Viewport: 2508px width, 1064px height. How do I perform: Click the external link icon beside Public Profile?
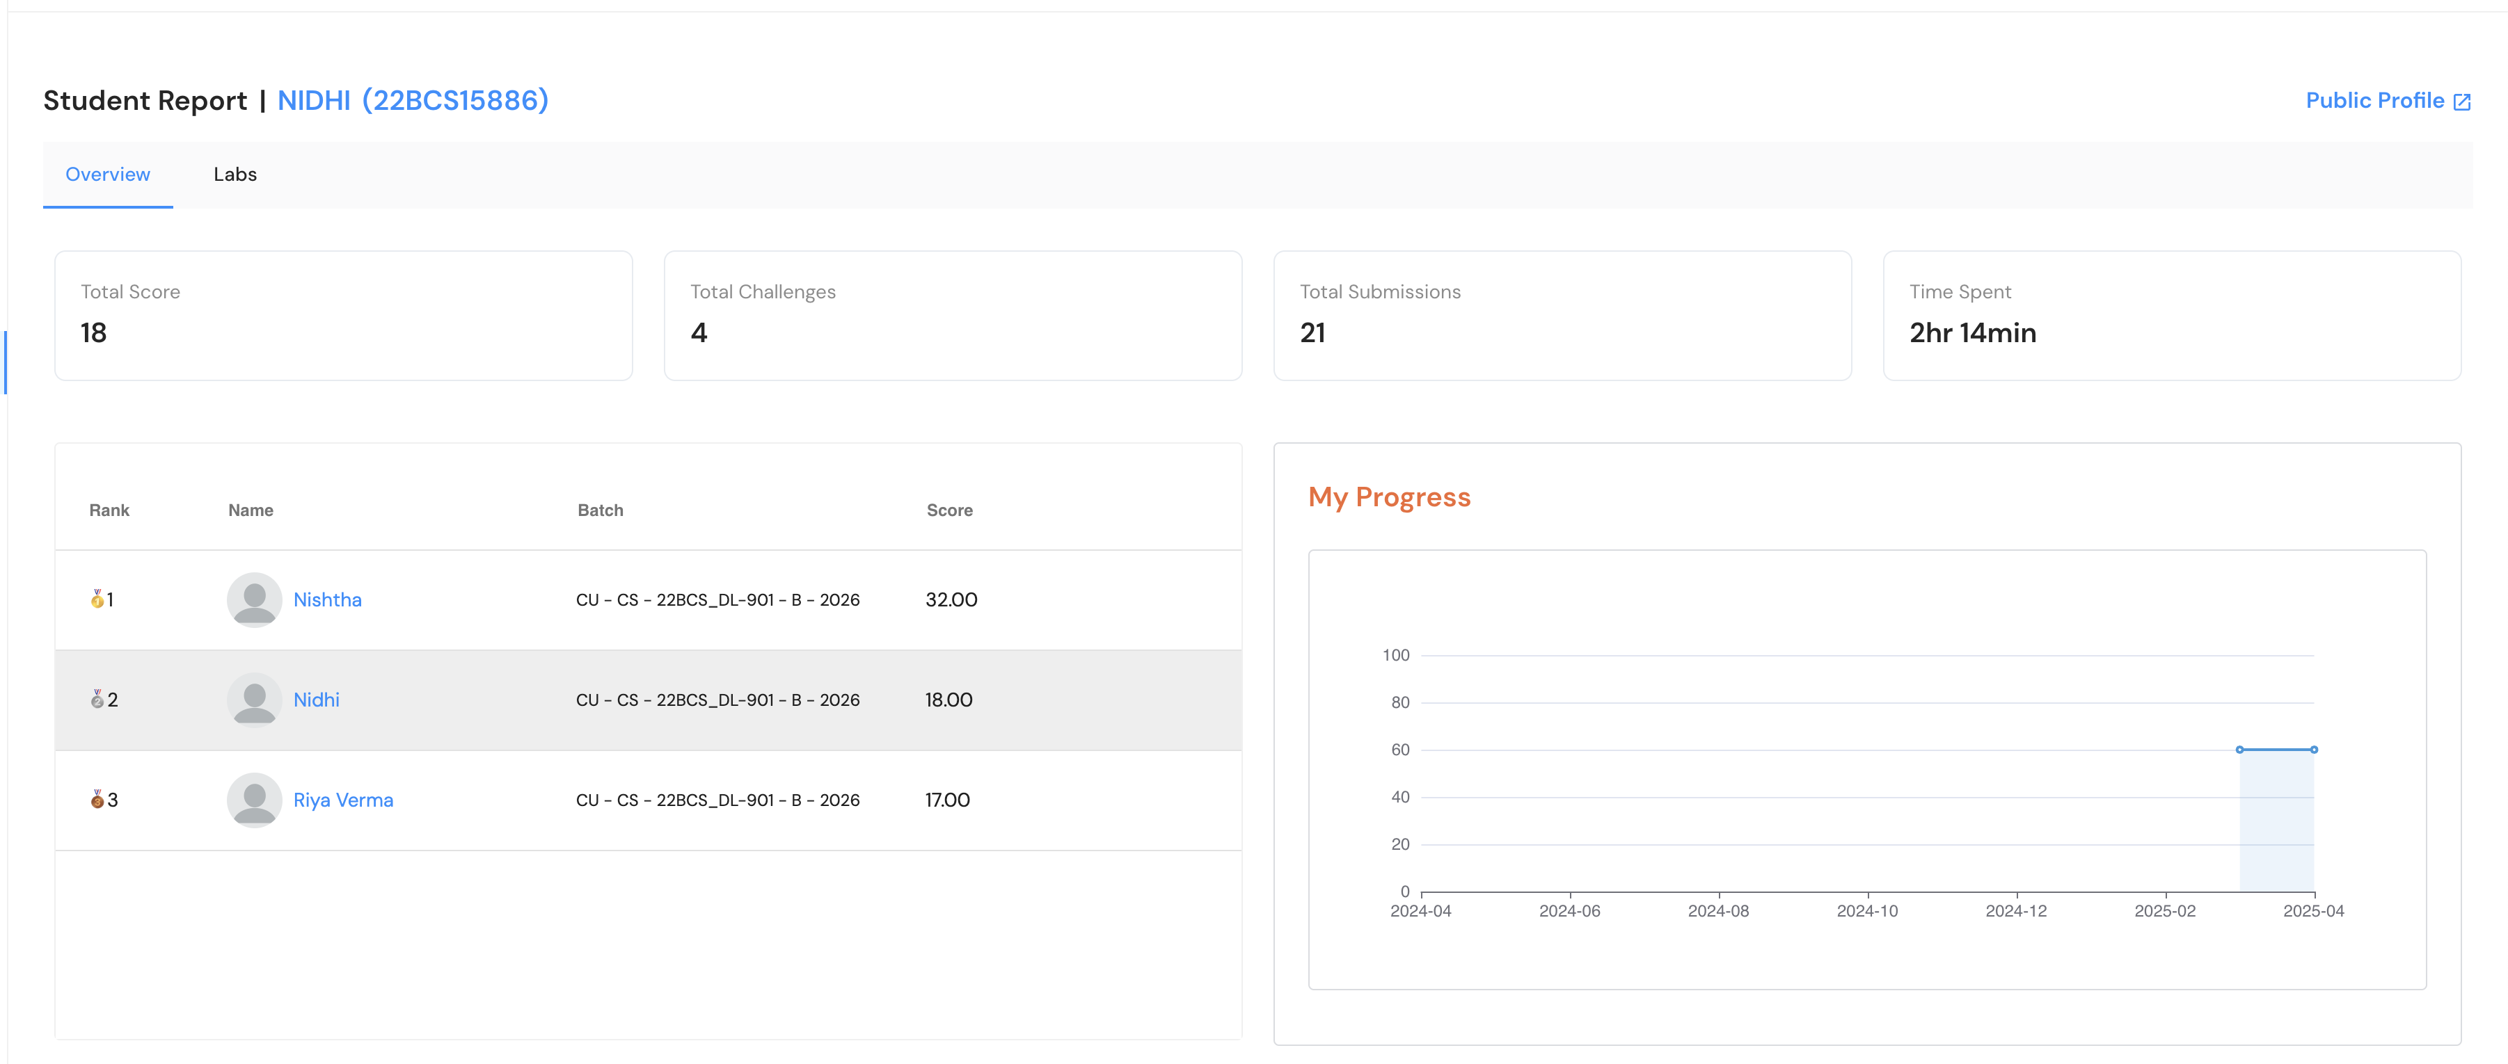pyautogui.click(x=2461, y=102)
